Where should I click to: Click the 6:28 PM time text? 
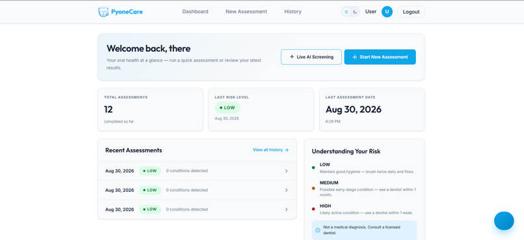coord(333,121)
